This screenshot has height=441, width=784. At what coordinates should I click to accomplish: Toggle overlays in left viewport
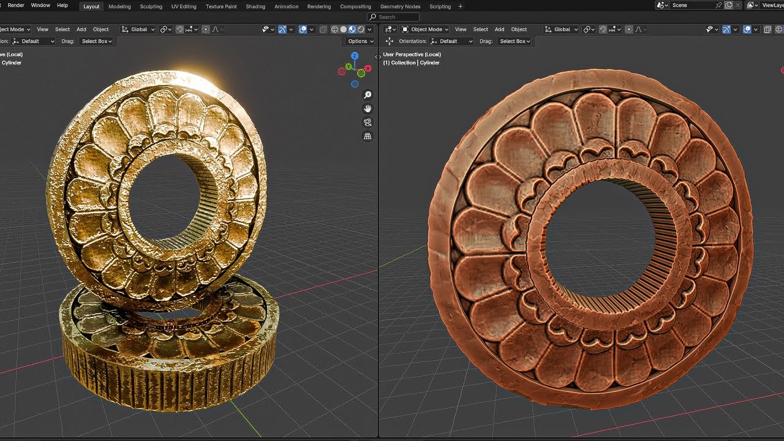[x=303, y=29]
